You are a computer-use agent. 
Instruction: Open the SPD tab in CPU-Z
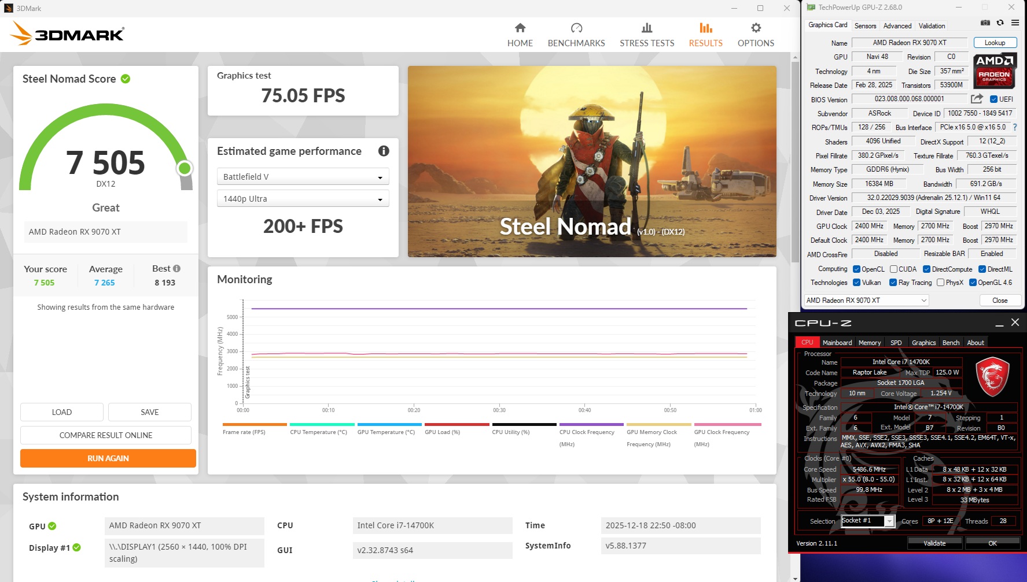pyautogui.click(x=896, y=343)
